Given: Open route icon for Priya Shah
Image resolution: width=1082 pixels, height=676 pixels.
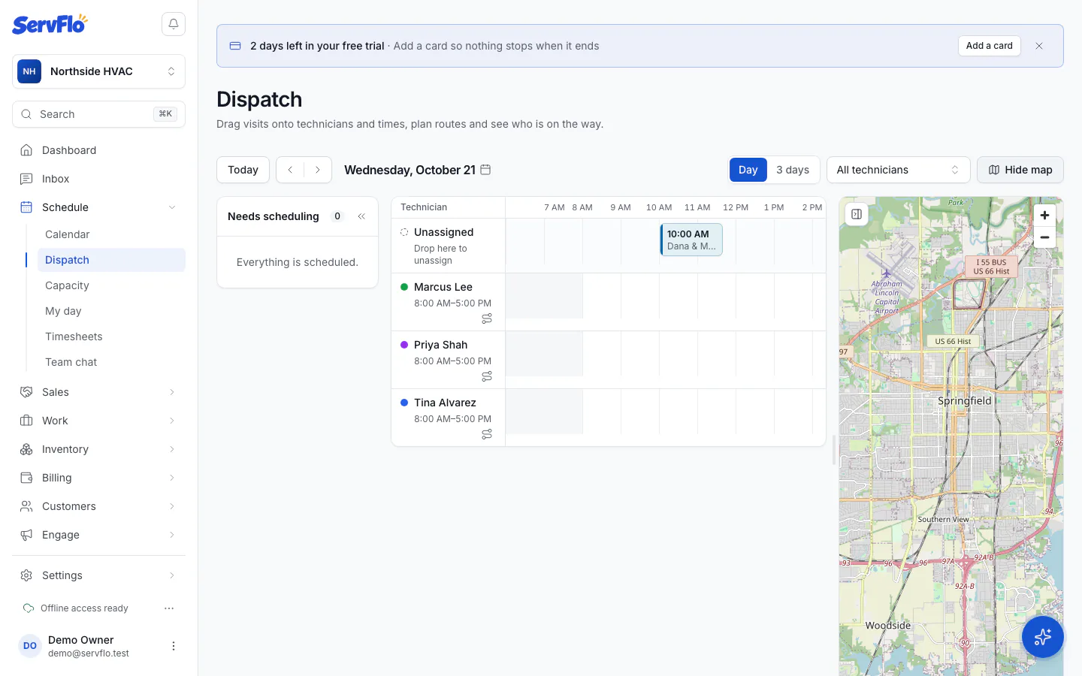Looking at the screenshot, I should pyautogui.click(x=487, y=376).
